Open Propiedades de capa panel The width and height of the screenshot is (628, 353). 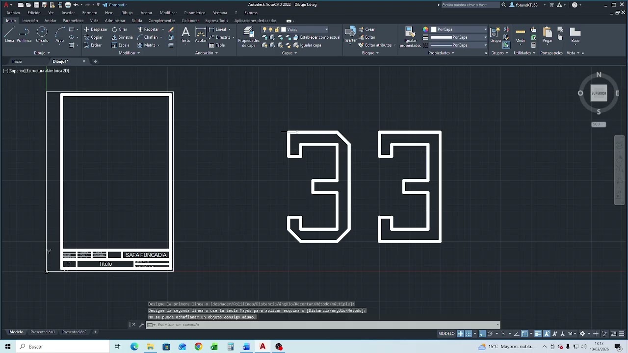coord(249,37)
